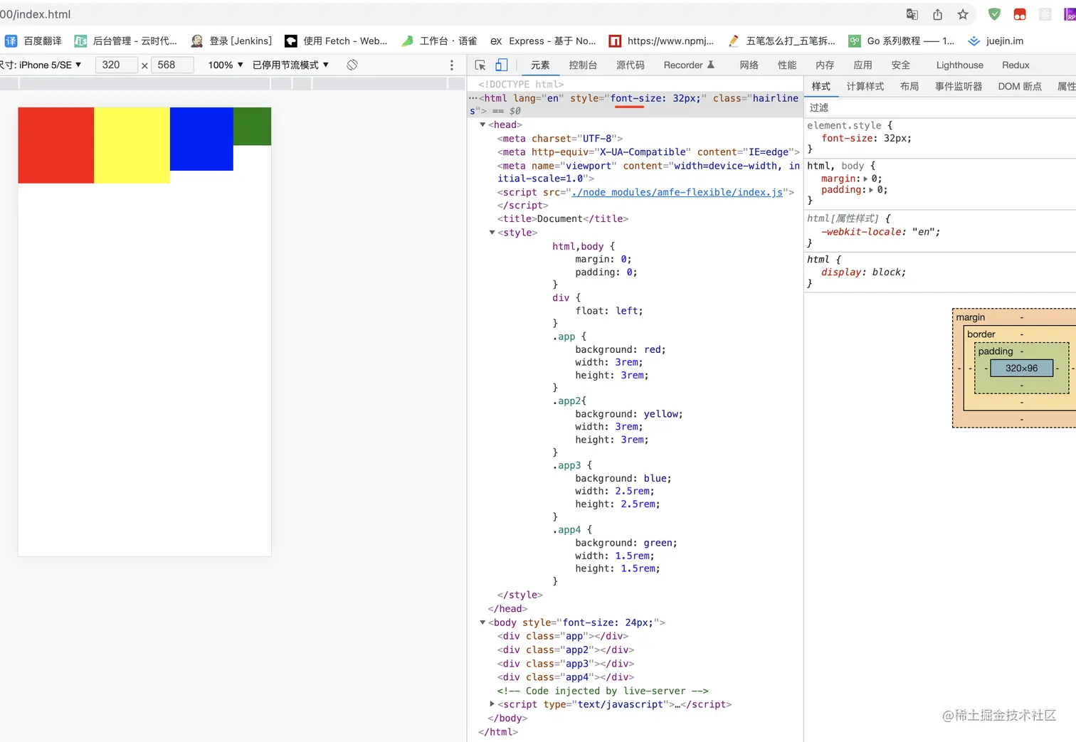Open 工作台 · 语雀 bookmark
The image size is (1076, 742).
(439, 41)
